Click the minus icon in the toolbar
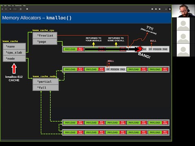This screenshot has width=195, height=146. 166,9
